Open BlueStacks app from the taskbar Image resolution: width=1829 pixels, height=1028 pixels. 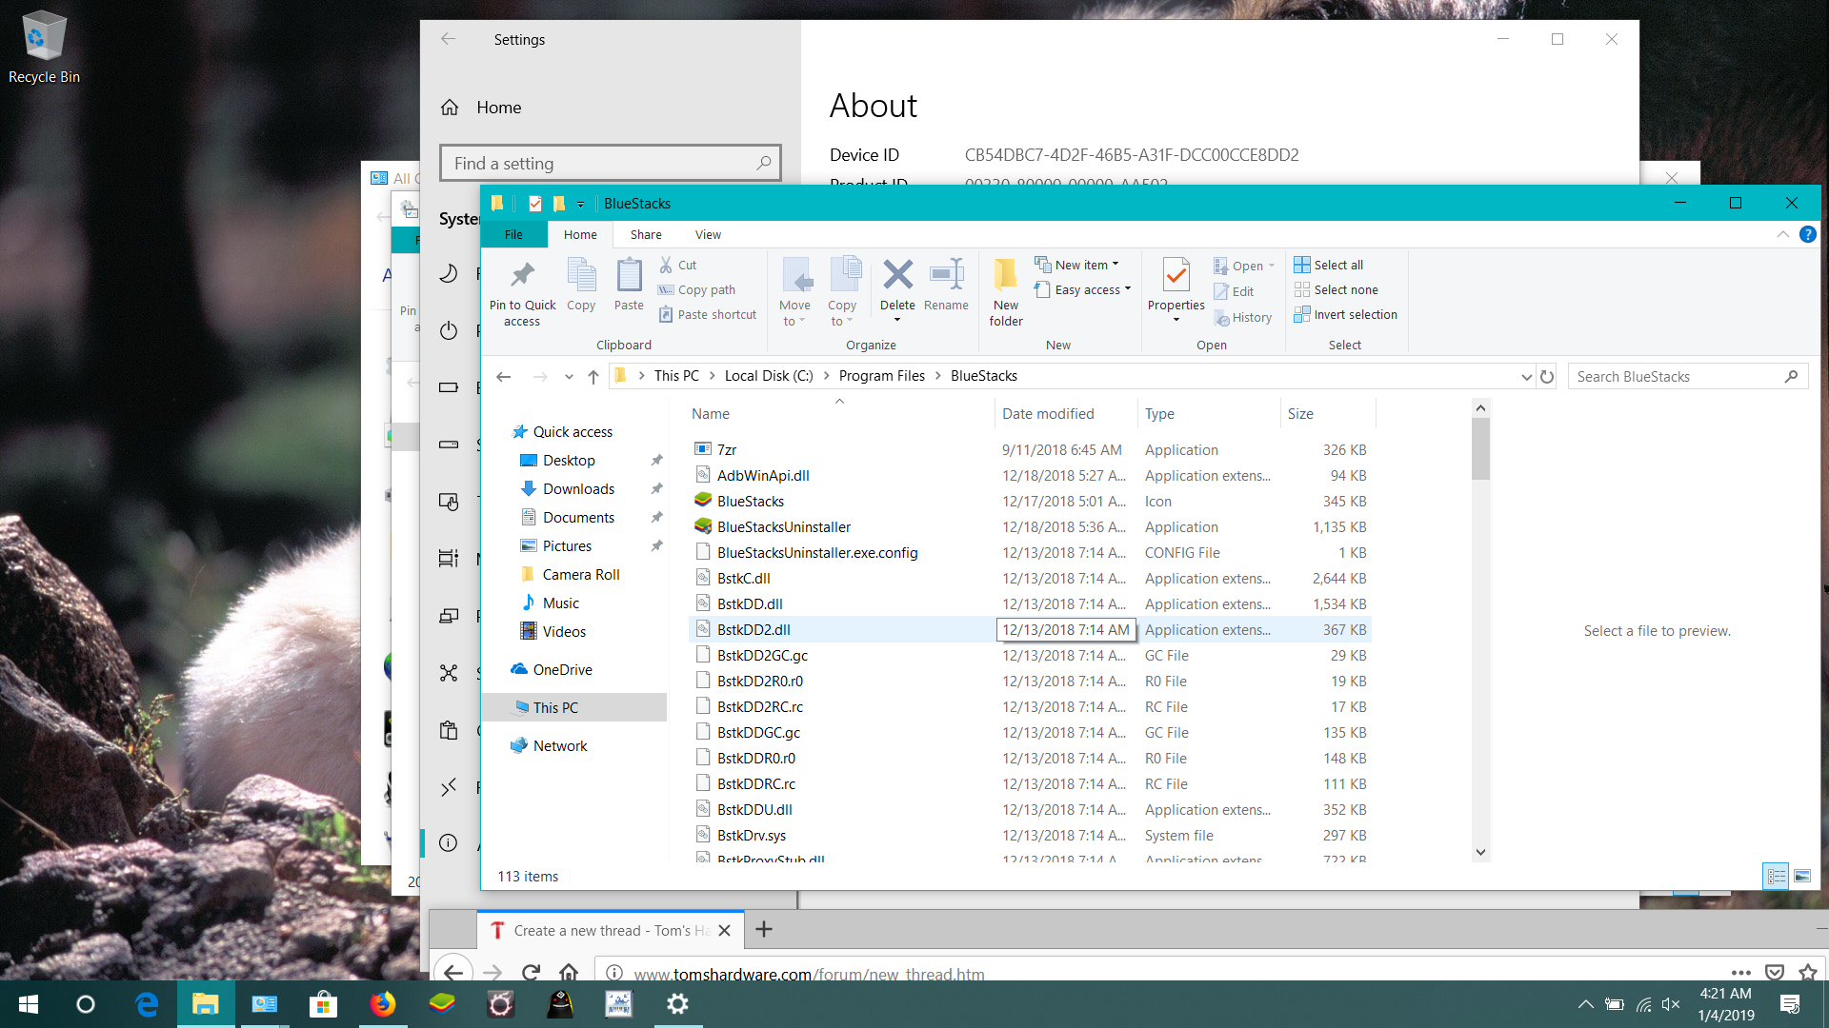442,1004
